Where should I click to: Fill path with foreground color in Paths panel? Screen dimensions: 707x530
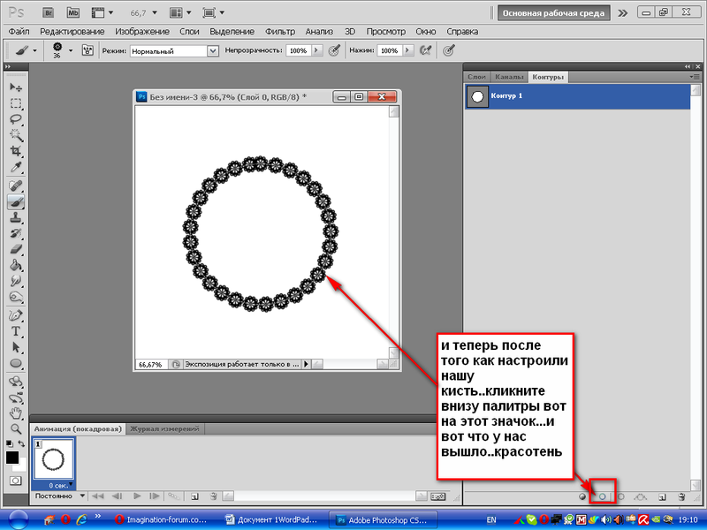click(582, 496)
